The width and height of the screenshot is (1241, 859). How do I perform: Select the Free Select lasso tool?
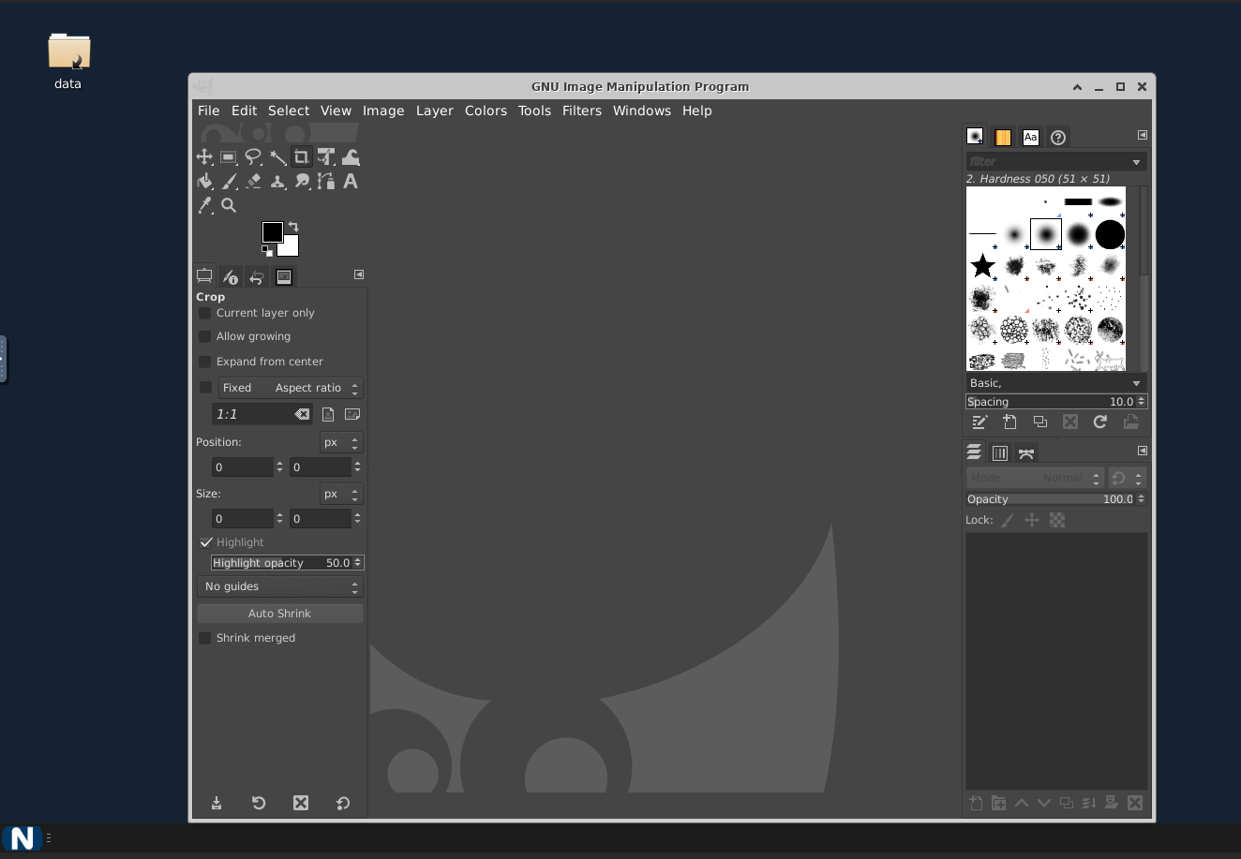click(253, 157)
